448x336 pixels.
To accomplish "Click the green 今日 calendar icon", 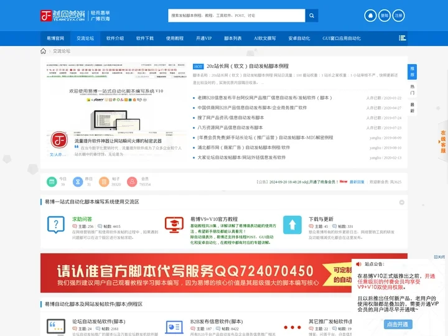I will pyautogui.click(x=52, y=182).
